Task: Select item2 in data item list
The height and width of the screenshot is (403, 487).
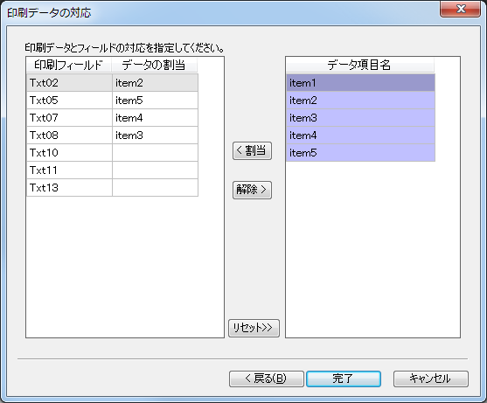Action: [360, 101]
